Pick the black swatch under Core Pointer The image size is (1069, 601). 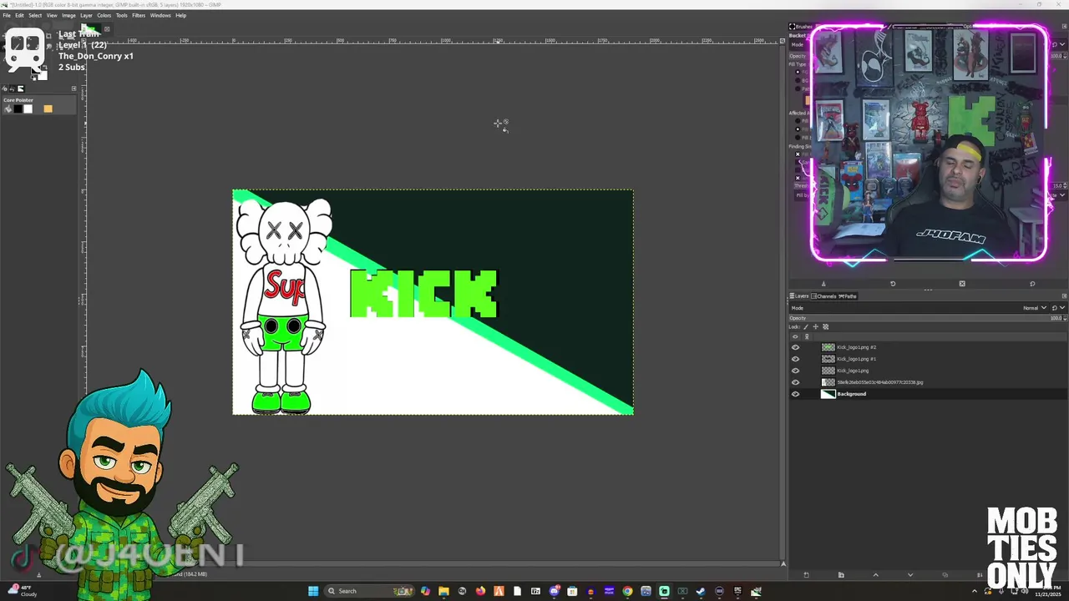tap(18, 109)
